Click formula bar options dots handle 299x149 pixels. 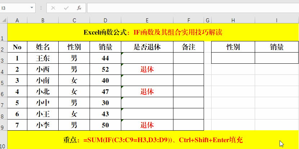[41, 8]
